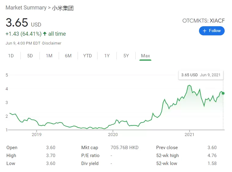
Task: Select the 5D time range tab
Action: click(30, 56)
